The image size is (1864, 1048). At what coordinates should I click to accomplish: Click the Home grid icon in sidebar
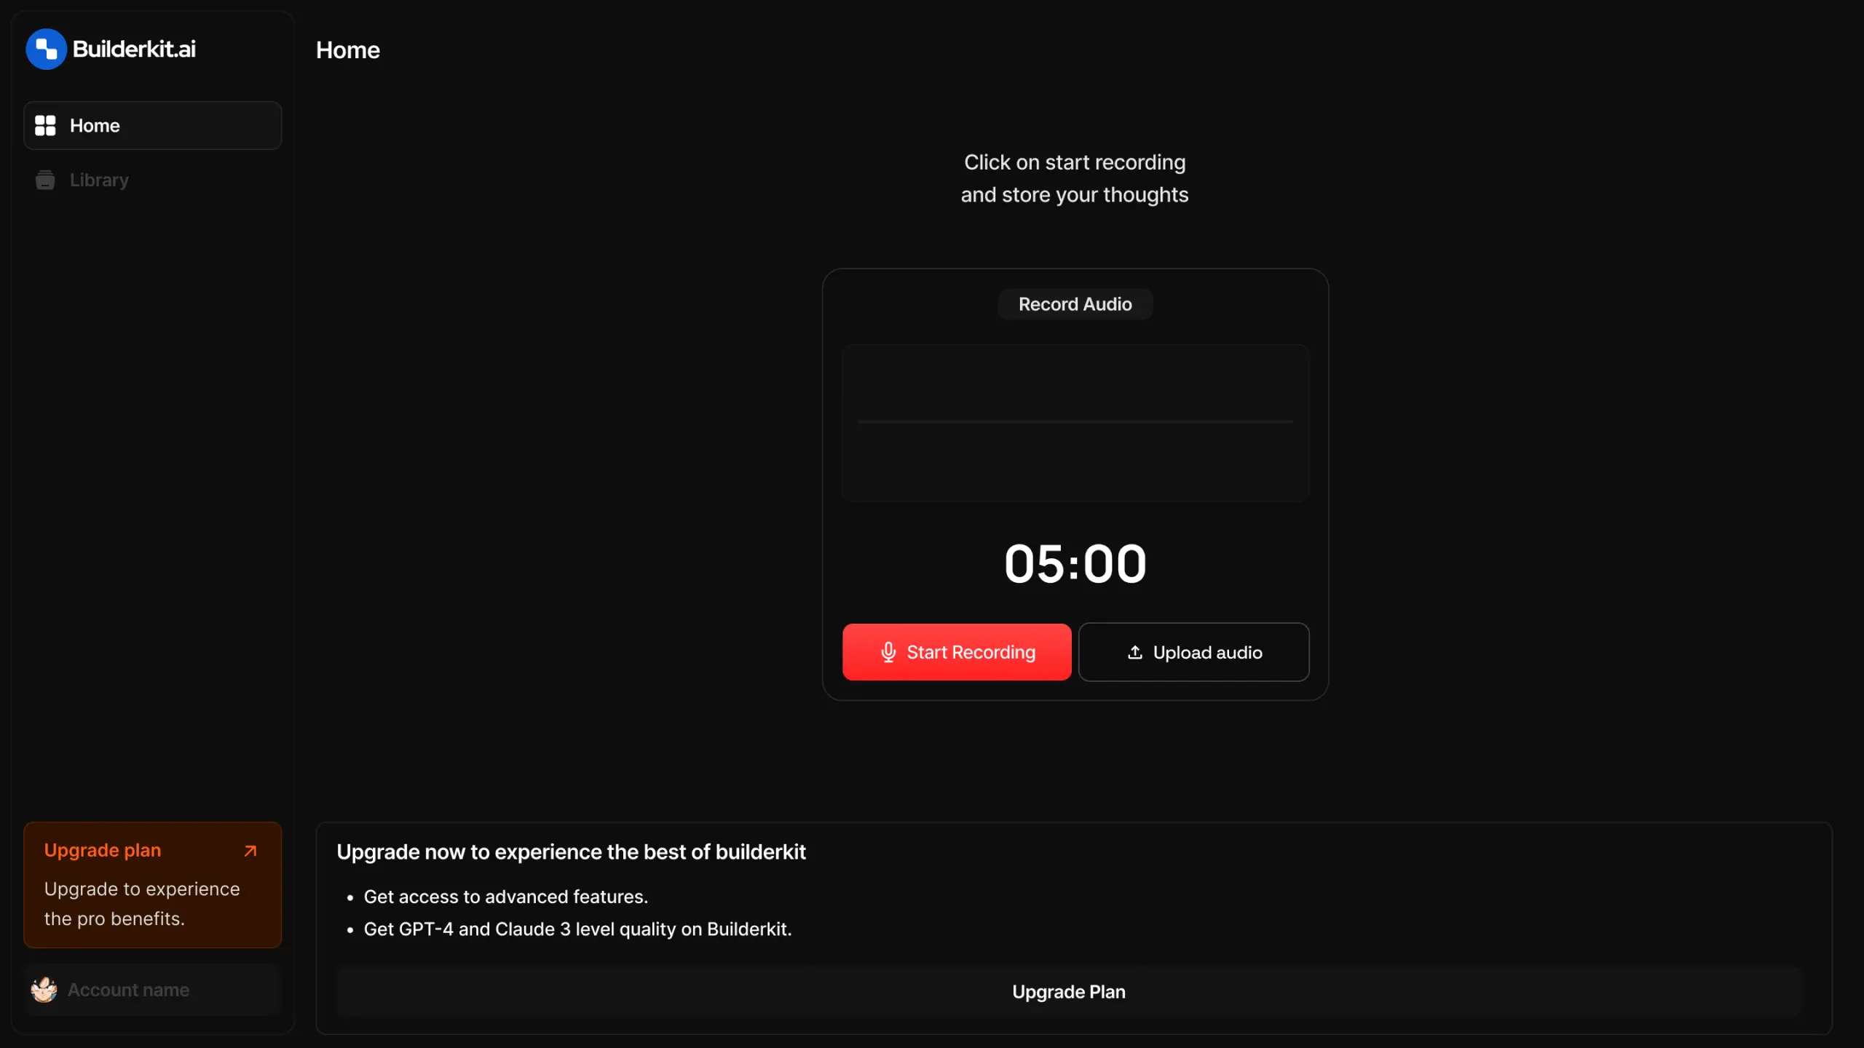(x=45, y=125)
